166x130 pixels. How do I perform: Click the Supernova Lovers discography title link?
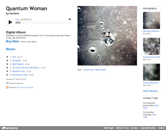pos(151,57)
